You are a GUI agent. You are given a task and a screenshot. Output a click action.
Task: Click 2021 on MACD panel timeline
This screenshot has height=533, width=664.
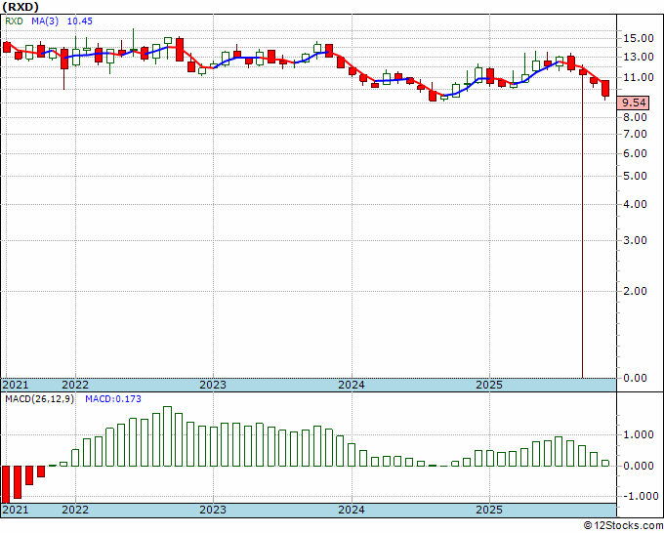coord(16,510)
